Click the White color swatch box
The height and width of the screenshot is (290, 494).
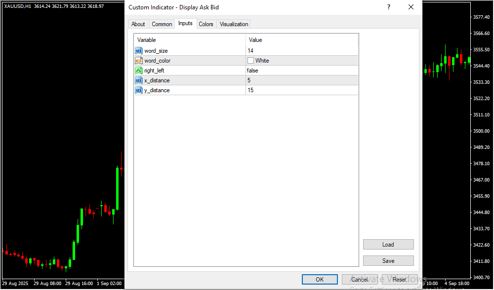[251, 61]
